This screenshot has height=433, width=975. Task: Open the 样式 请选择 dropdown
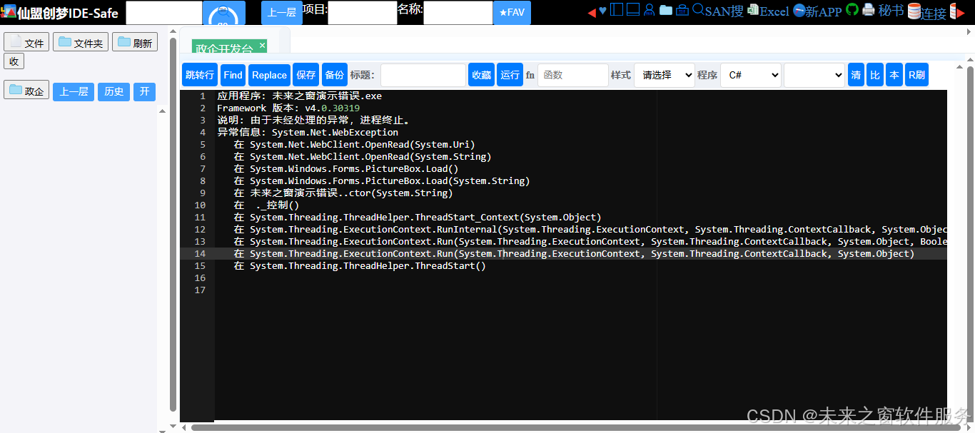click(665, 75)
